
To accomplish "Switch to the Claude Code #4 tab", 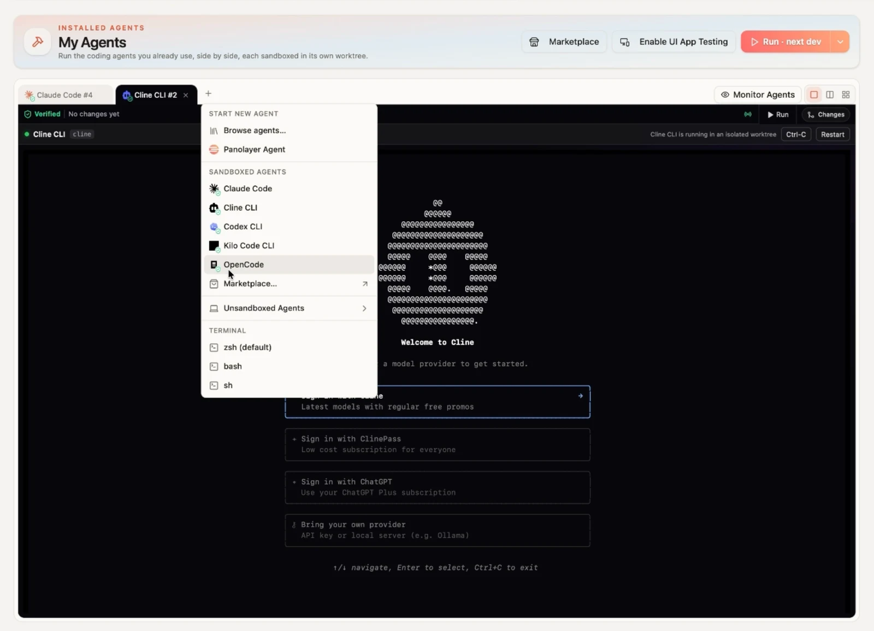I will click(65, 95).
